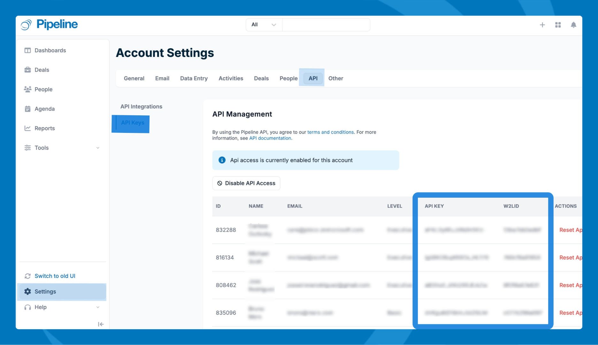Click the Pipeline logo
The width and height of the screenshot is (598, 345).
click(49, 25)
